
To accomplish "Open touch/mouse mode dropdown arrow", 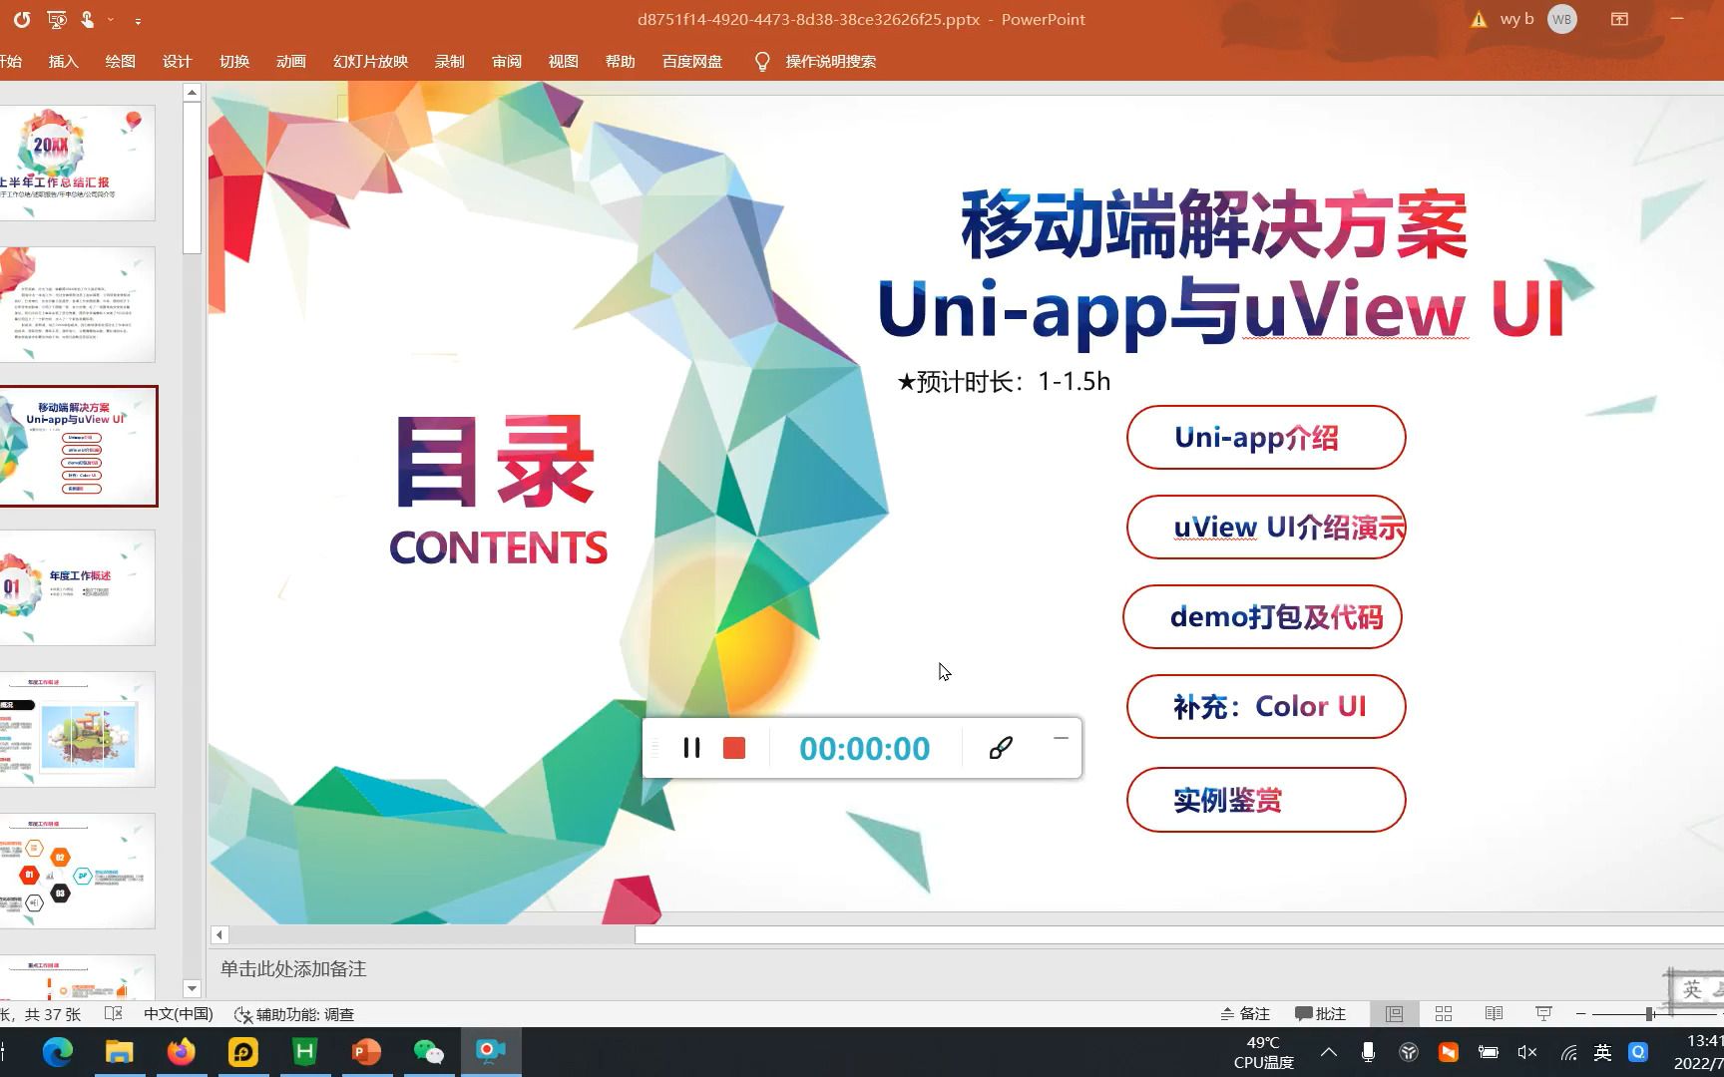I will (x=111, y=20).
